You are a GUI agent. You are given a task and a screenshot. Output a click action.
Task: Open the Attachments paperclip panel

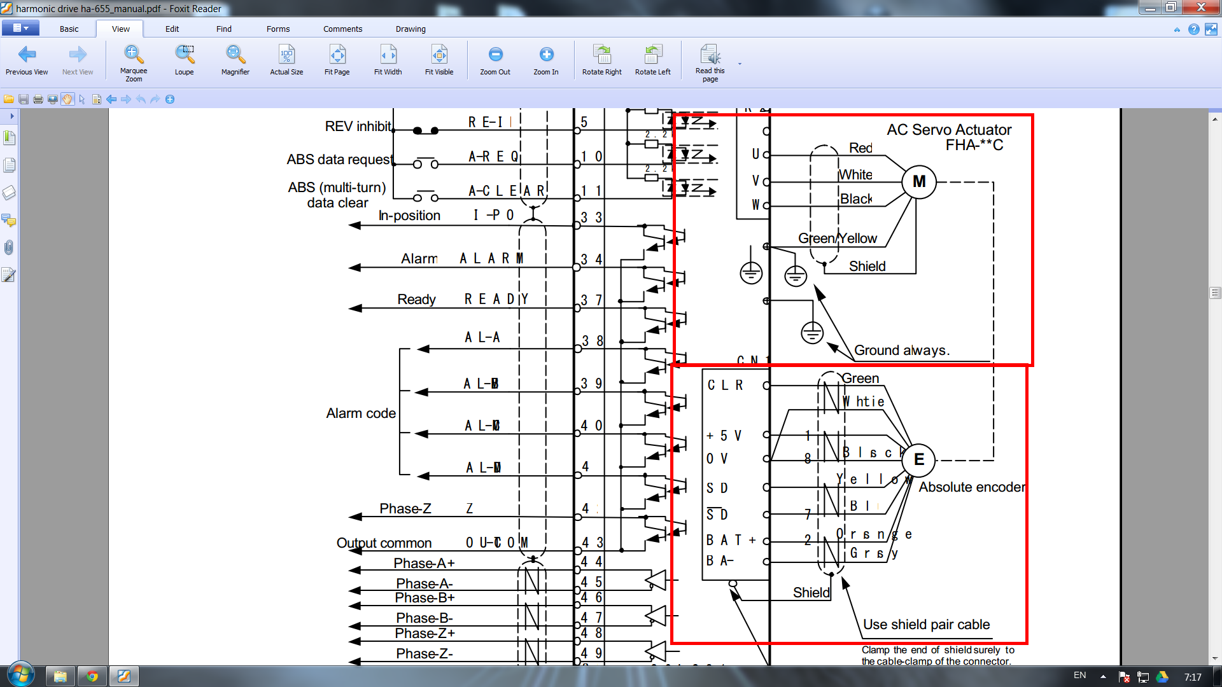tap(9, 247)
